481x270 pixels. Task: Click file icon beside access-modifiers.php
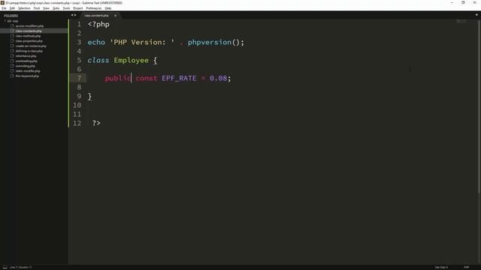12,26
